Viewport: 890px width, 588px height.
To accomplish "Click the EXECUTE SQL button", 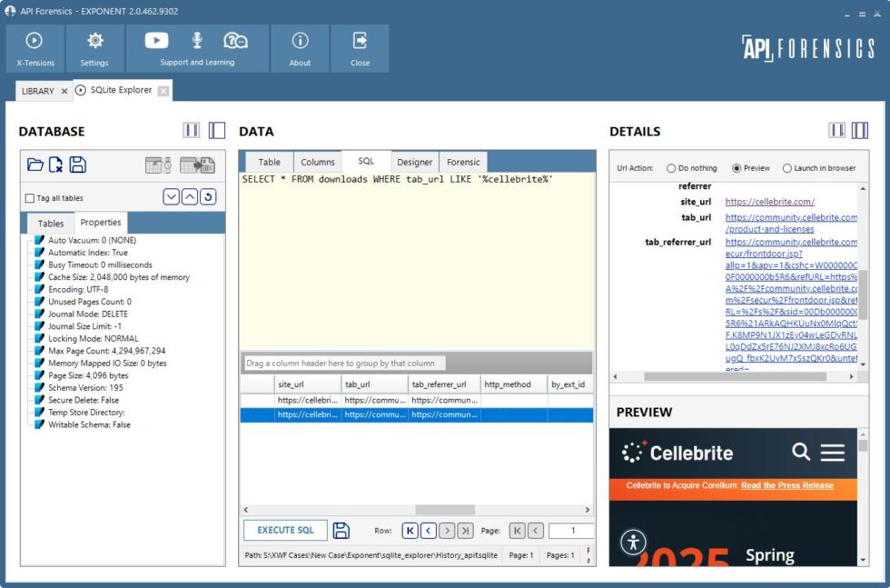I will click(285, 530).
